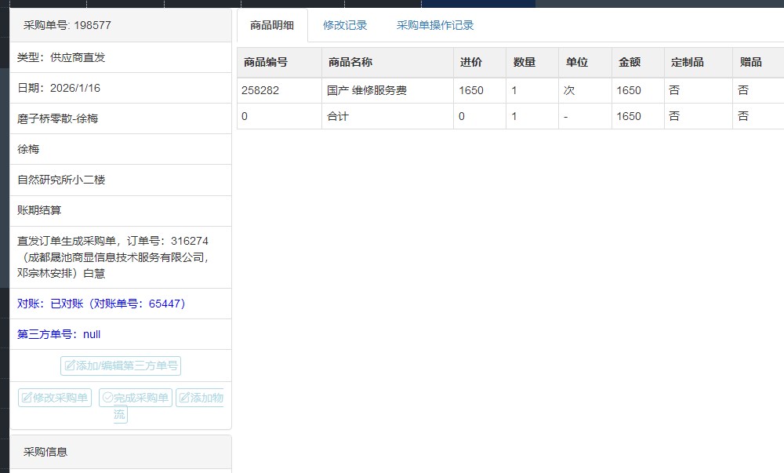Click the 数量 column header
Screen dimensions: 784x473
(x=524, y=63)
